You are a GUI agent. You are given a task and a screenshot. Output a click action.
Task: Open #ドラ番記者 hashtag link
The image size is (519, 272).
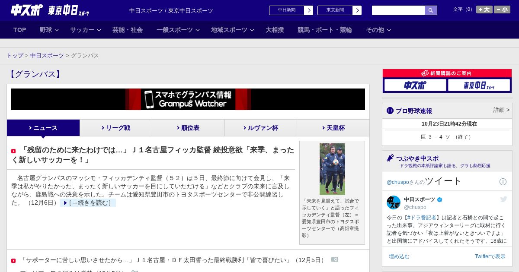point(422,218)
